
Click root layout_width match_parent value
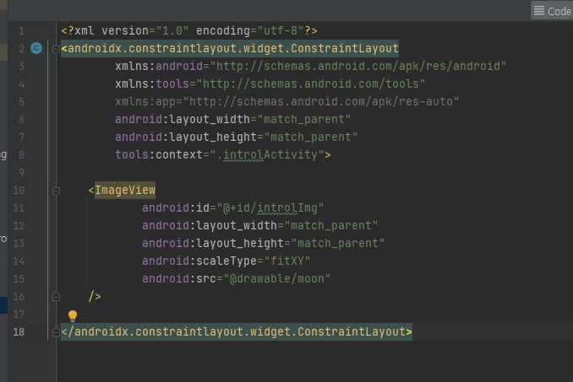pos(303,119)
